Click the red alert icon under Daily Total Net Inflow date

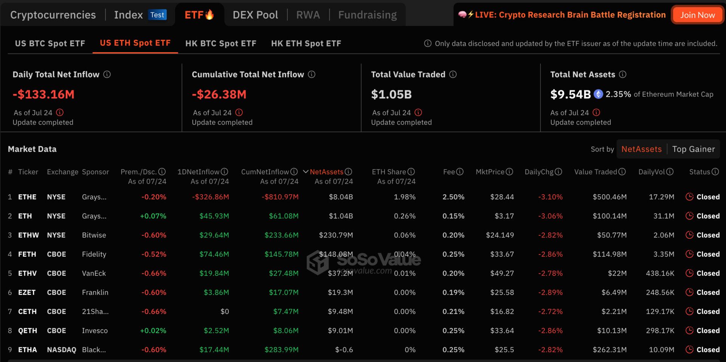click(x=60, y=113)
